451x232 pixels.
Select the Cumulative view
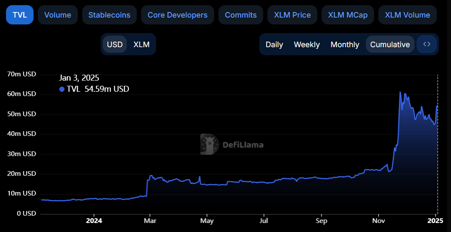pos(390,45)
